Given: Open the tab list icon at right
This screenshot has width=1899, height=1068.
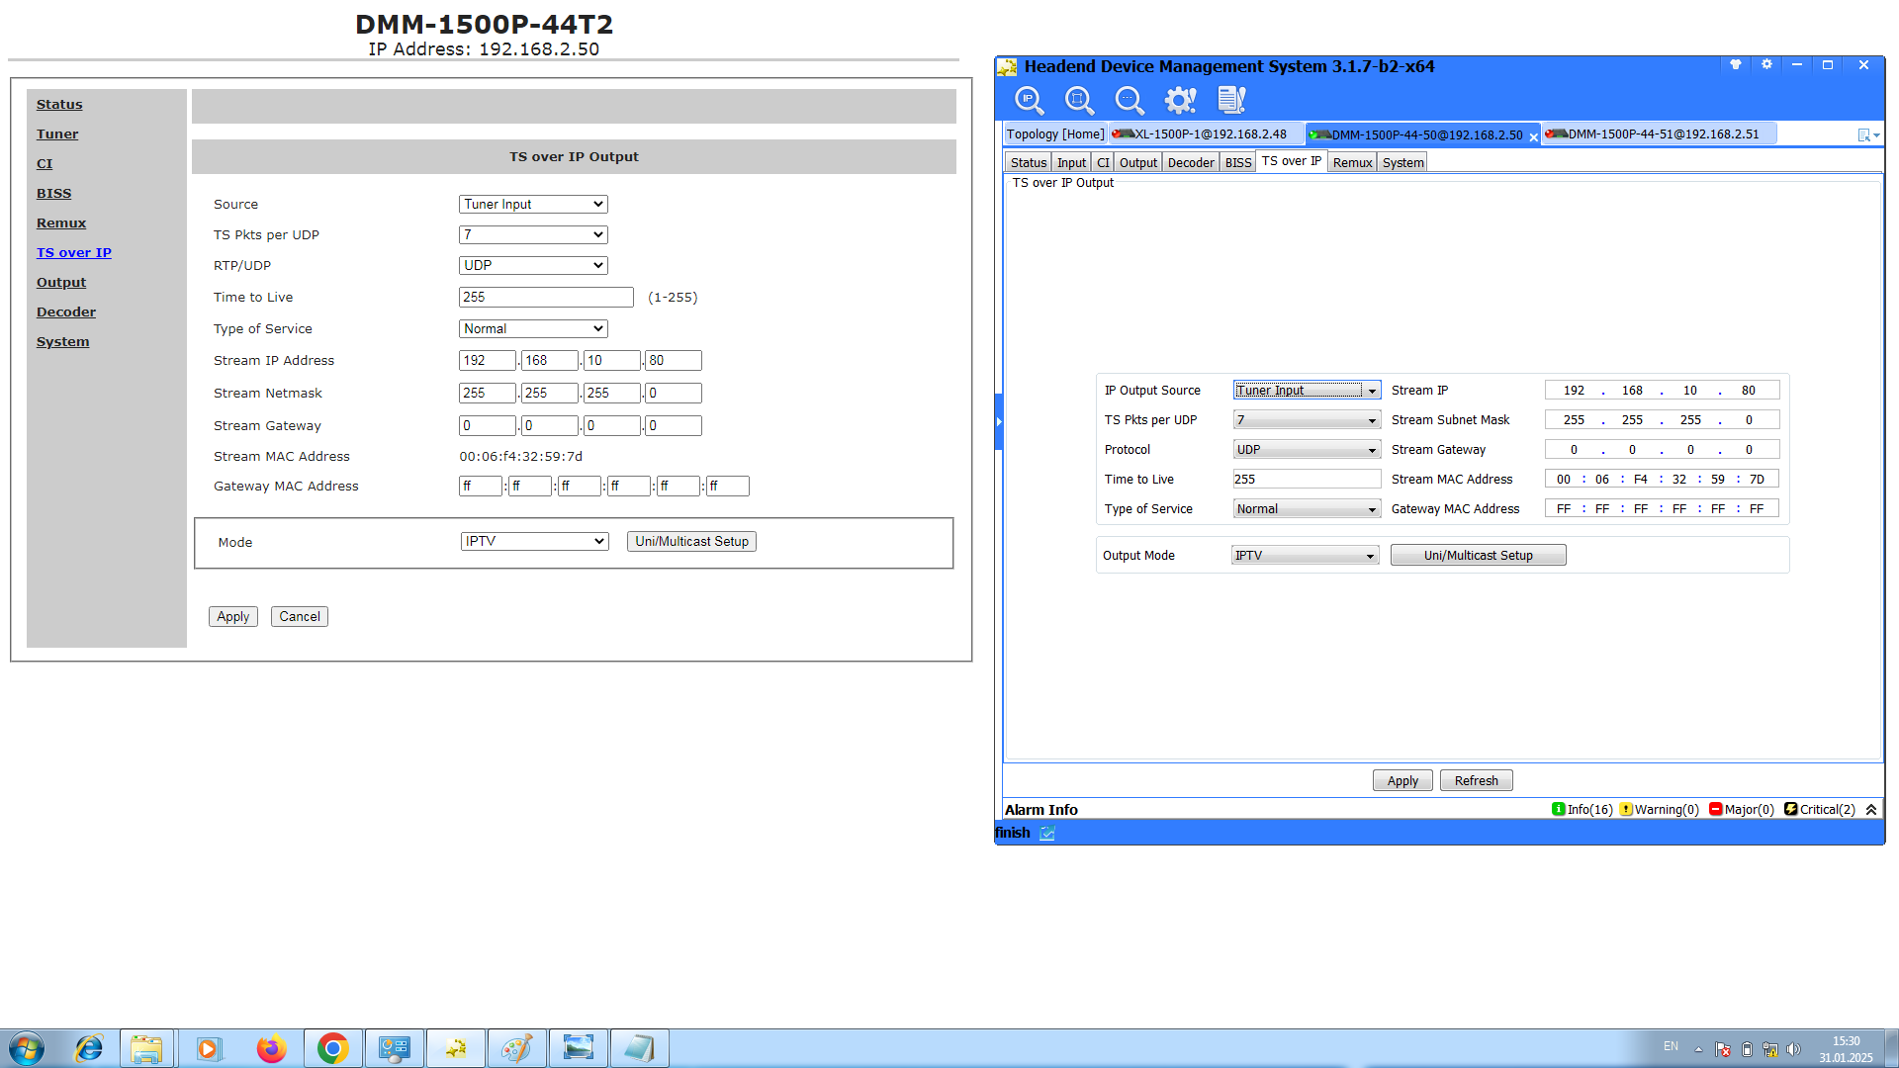Looking at the screenshot, I should [1867, 135].
